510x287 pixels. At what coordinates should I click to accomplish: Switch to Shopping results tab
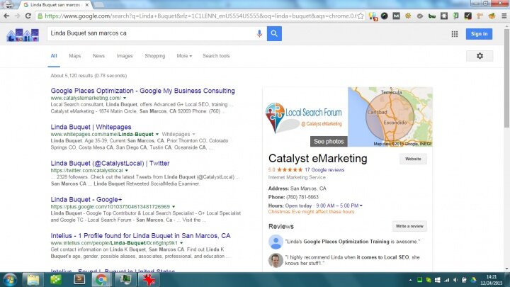[x=155, y=56]
